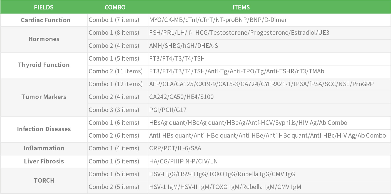
Task: Select the Combo 2 (11 items) cell
Action: (115, 71)
